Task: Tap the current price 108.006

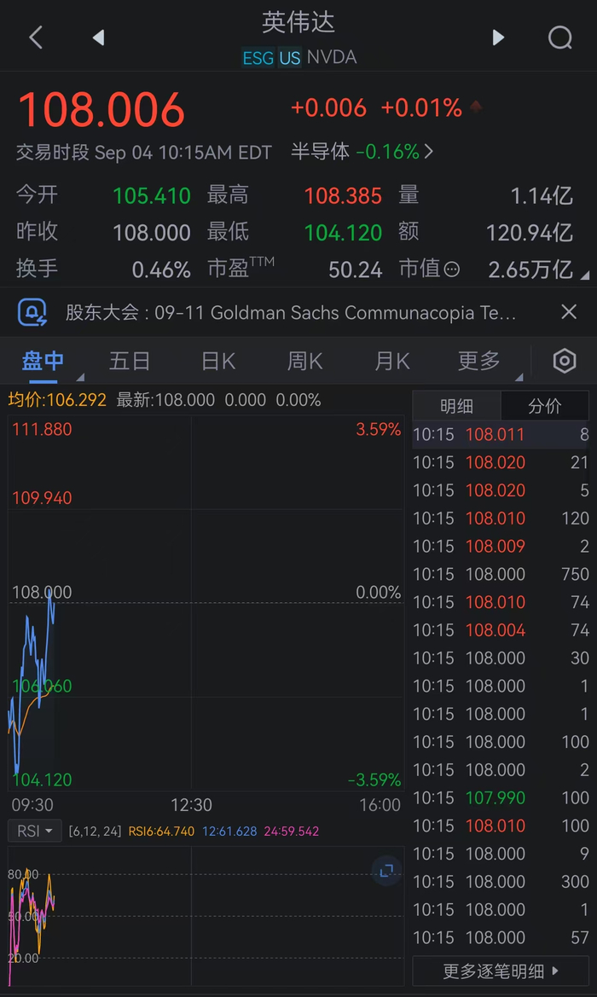Action: click(101, 111)
